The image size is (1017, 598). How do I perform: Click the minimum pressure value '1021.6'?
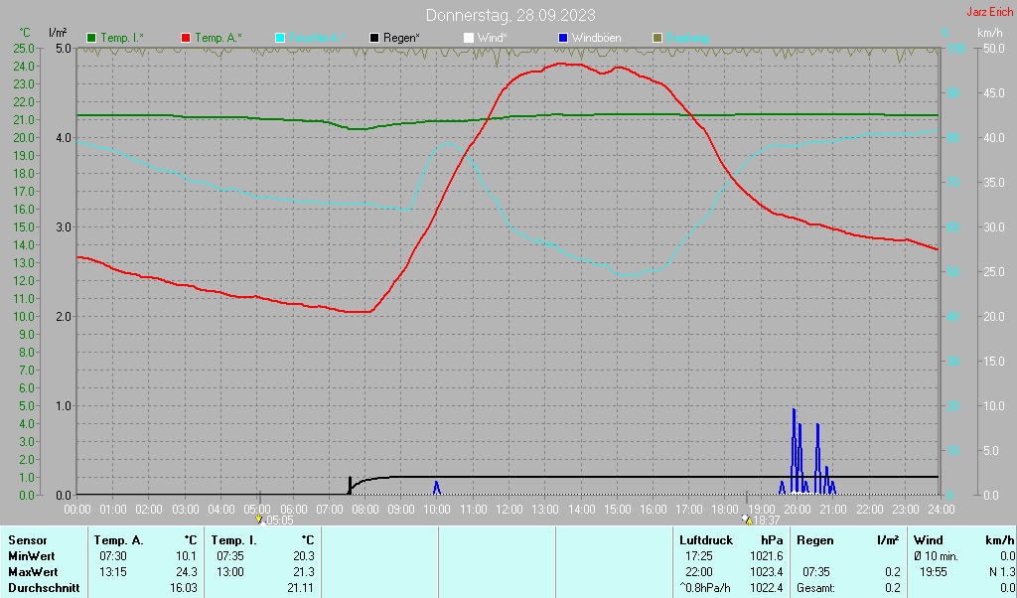point(767,556)
